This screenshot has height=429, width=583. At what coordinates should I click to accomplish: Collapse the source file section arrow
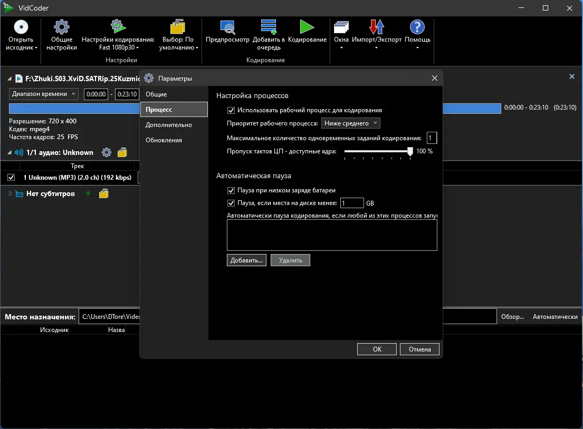9,79
